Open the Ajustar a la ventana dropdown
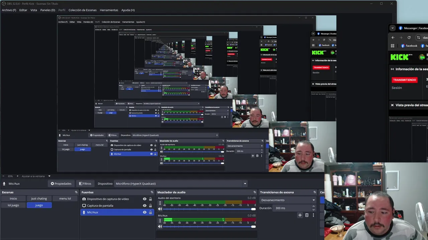 tap(36, 176)
